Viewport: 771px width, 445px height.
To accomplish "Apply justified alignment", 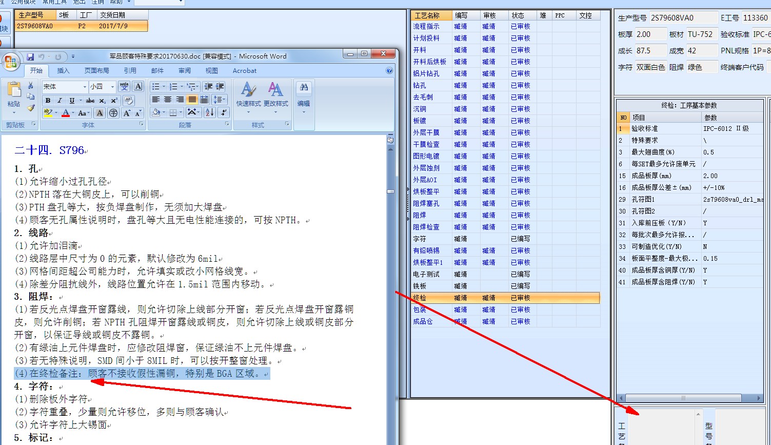I will click(x=192, y=100).
